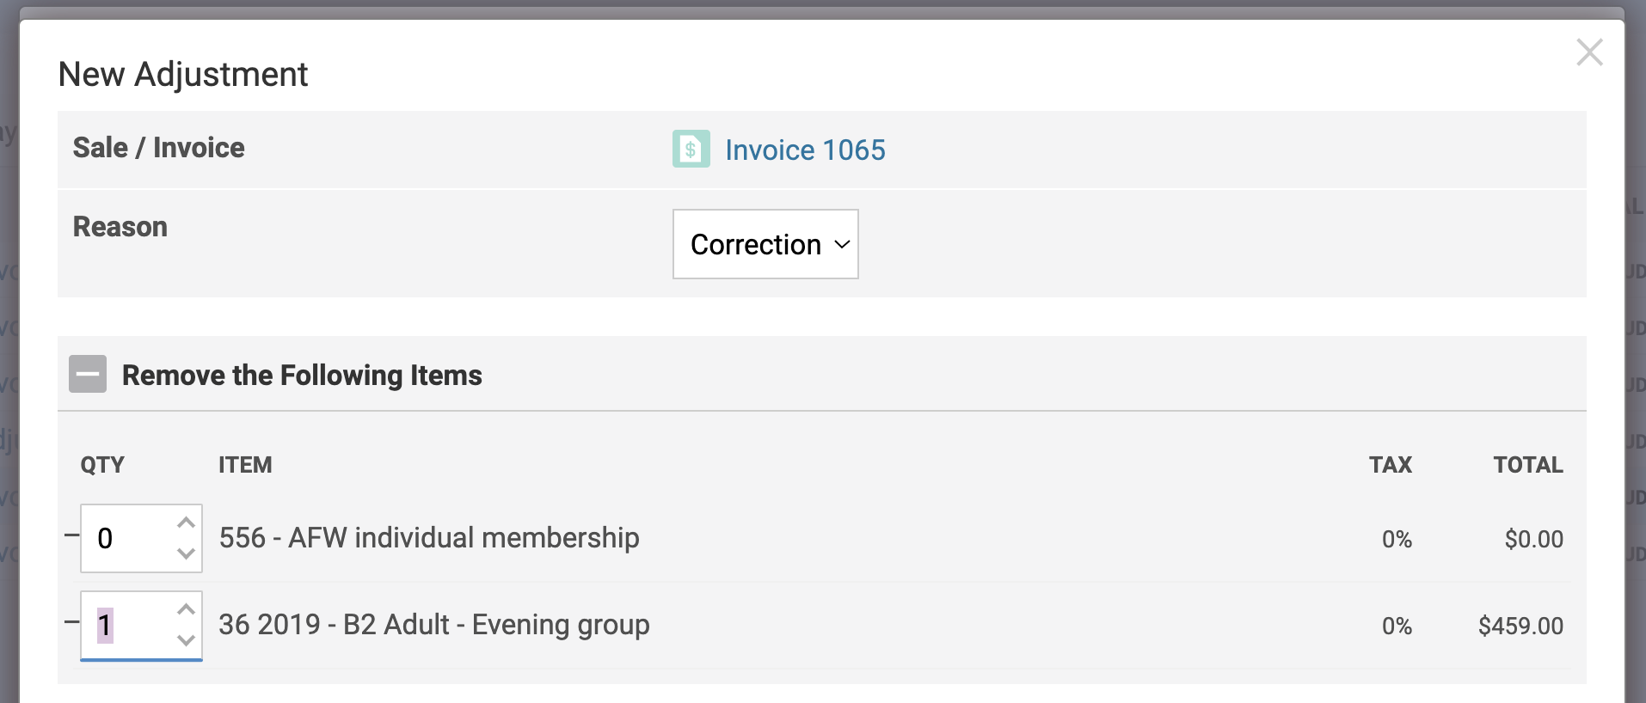Click the $459.00 total amount
The width and height of the screenshot is (1646, 703).
[1520, 626]
